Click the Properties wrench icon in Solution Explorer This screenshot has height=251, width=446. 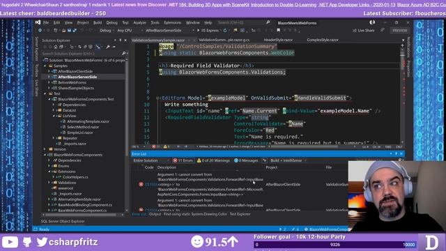click(108, 47)
